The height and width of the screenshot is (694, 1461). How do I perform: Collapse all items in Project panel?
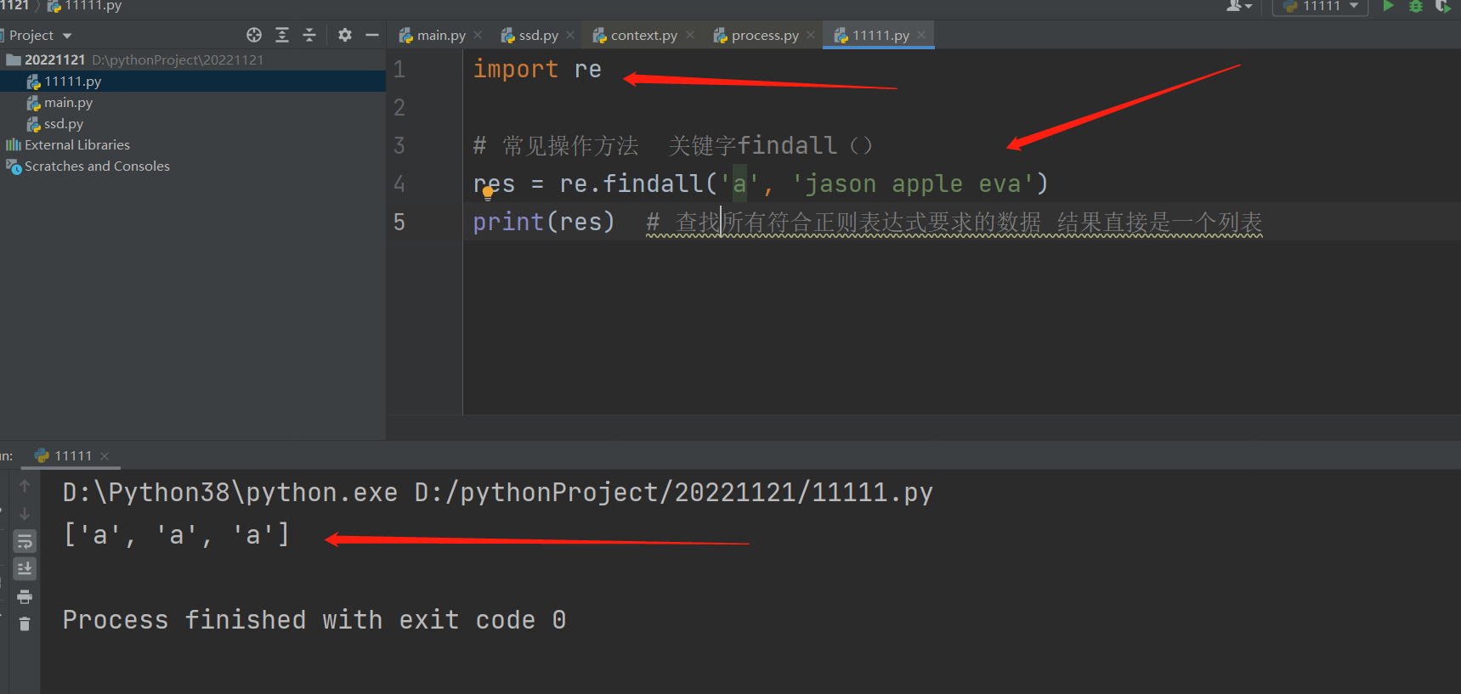click(x=309, y=35)
